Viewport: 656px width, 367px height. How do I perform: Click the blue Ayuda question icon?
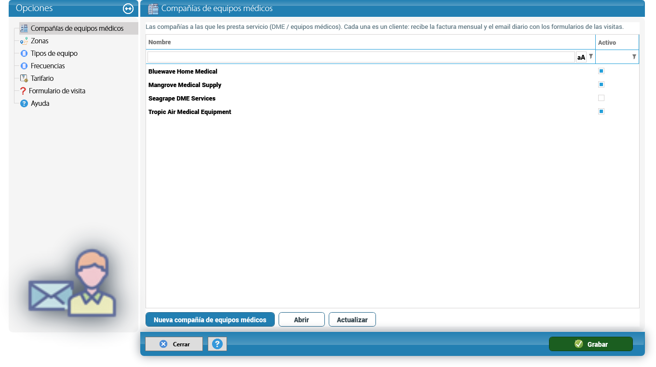(x=24, y=103)
